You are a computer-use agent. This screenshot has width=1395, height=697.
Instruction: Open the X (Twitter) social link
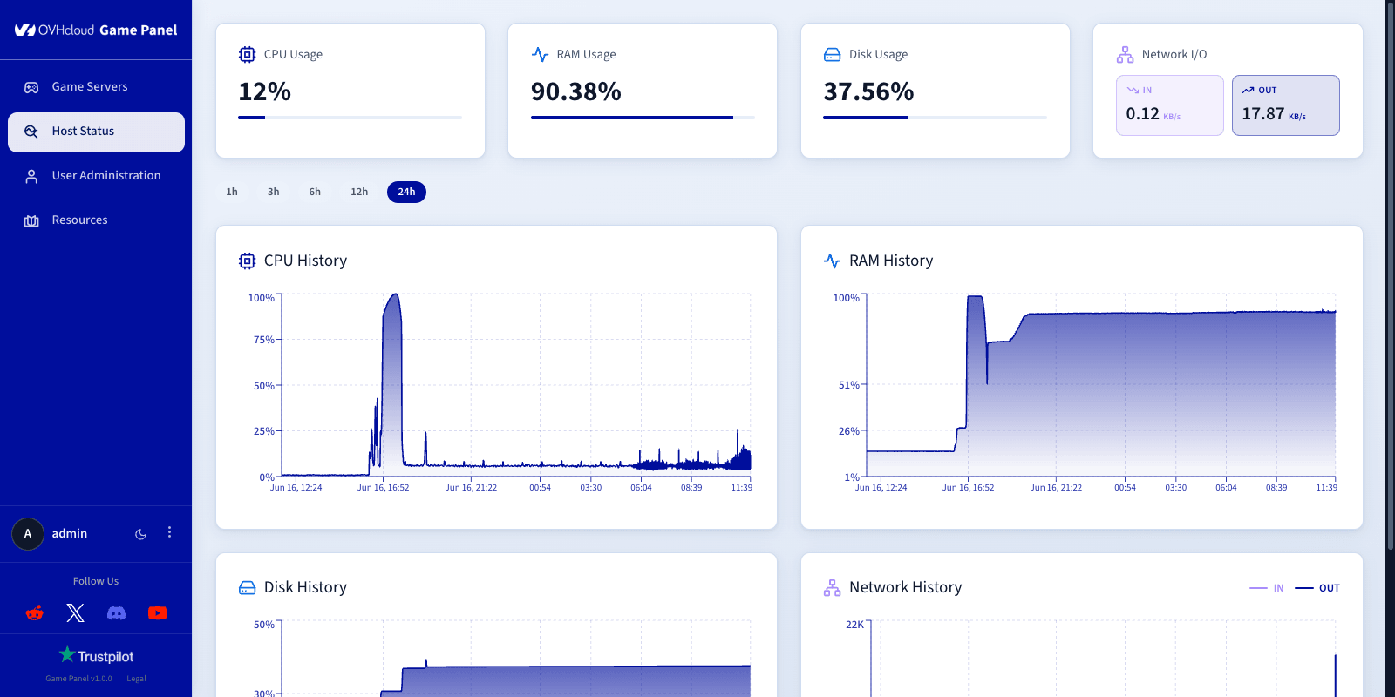coord(76,613)
